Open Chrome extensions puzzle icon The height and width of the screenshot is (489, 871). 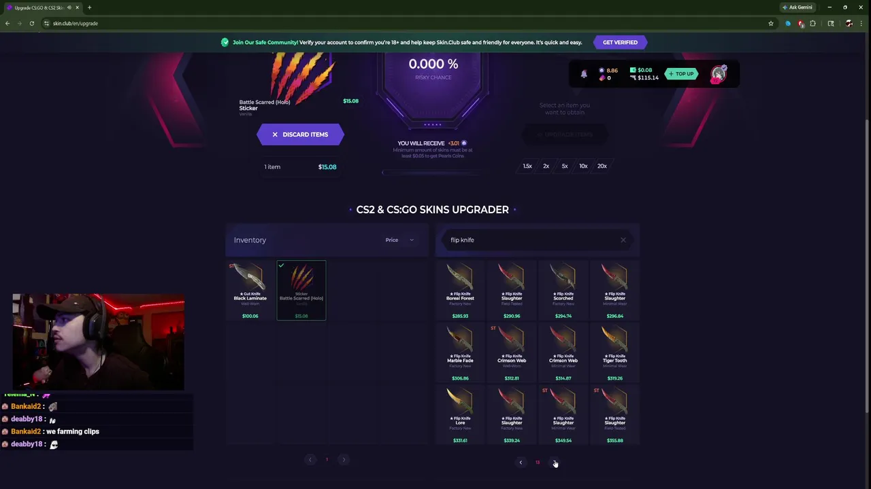point(812,23)
